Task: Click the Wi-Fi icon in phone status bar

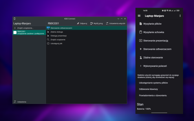Action: click(168, 11)
